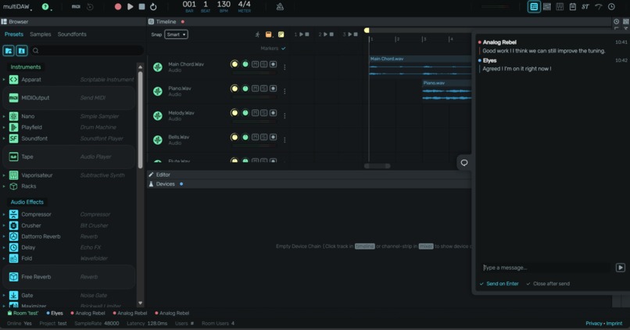This screenshot has height=330, width=630.
Task: Switch to the Presets tab
Action: click(14, 34)
